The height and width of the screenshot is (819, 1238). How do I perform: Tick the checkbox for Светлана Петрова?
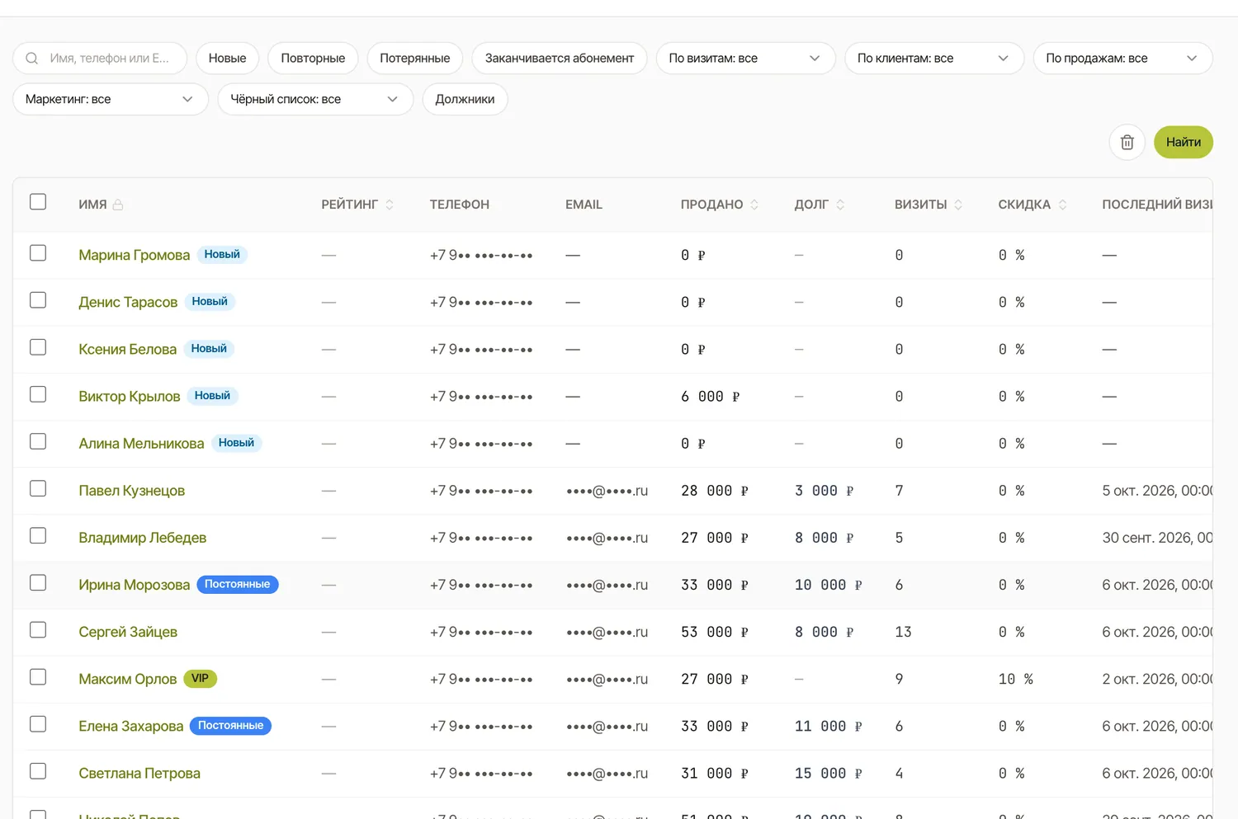(x=38, y=771)
